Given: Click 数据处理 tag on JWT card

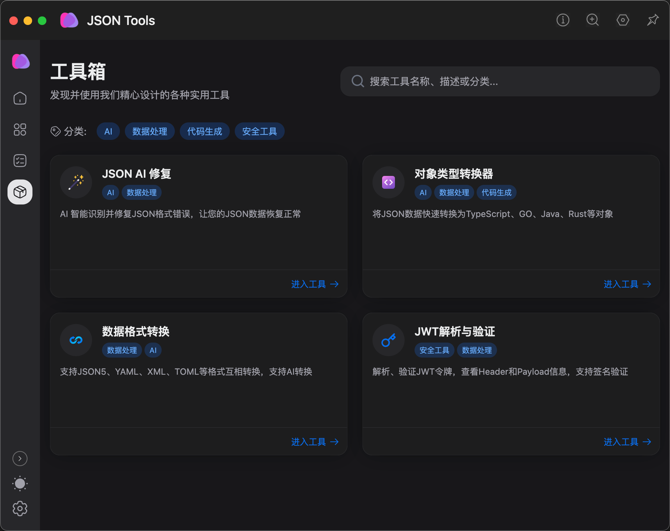Looking at the screenshot, I should (477, 350).
